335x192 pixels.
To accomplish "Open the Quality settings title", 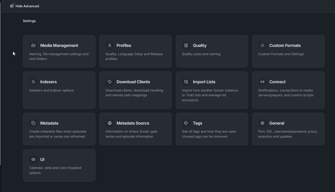I will [x=200, y=46].
